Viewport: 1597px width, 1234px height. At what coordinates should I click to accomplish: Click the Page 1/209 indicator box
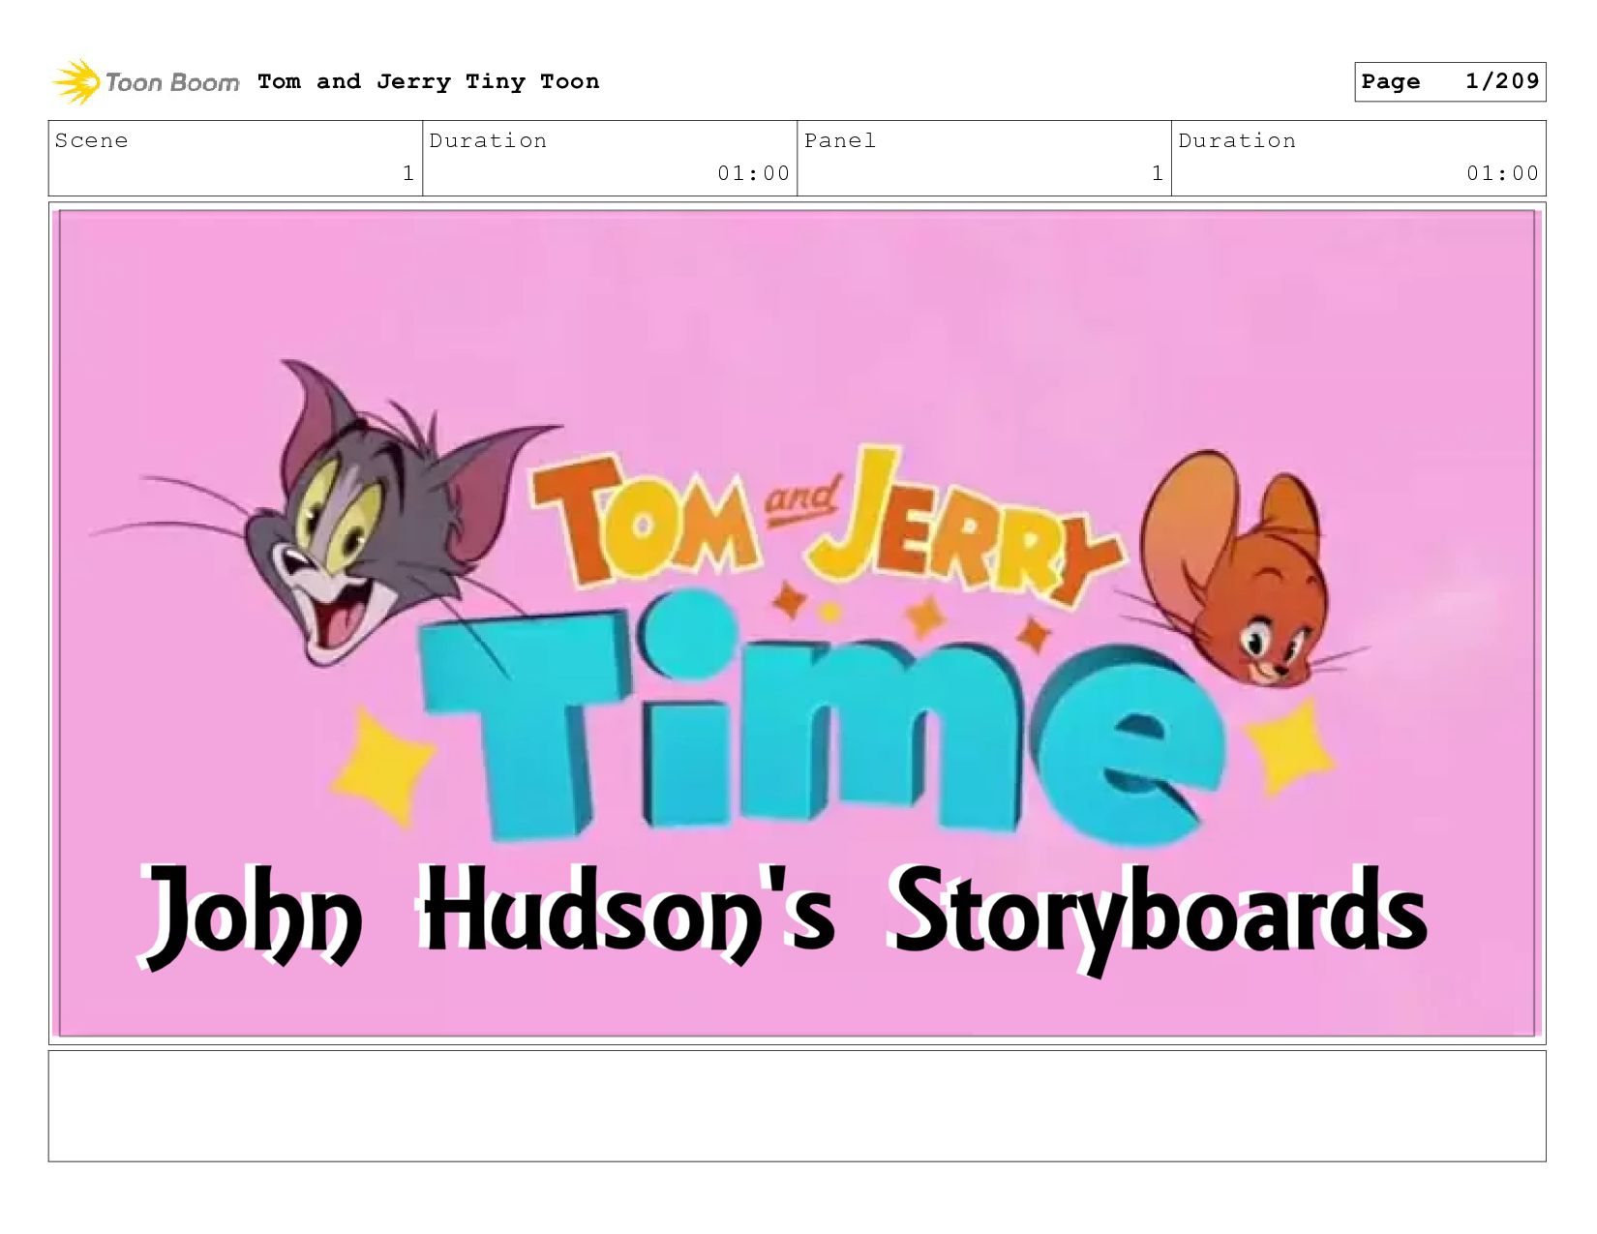[x=1450, y=81]
